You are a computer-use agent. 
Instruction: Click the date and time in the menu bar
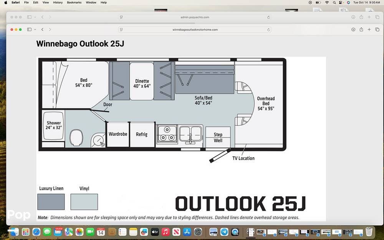tap(366, 2)
